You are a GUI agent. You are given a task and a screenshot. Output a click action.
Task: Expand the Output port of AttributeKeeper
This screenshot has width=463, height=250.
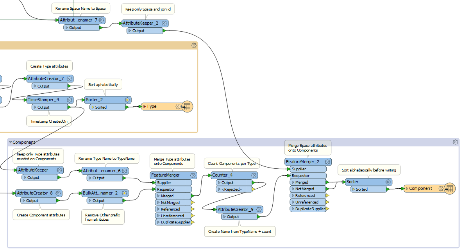[x=26, y=177]
